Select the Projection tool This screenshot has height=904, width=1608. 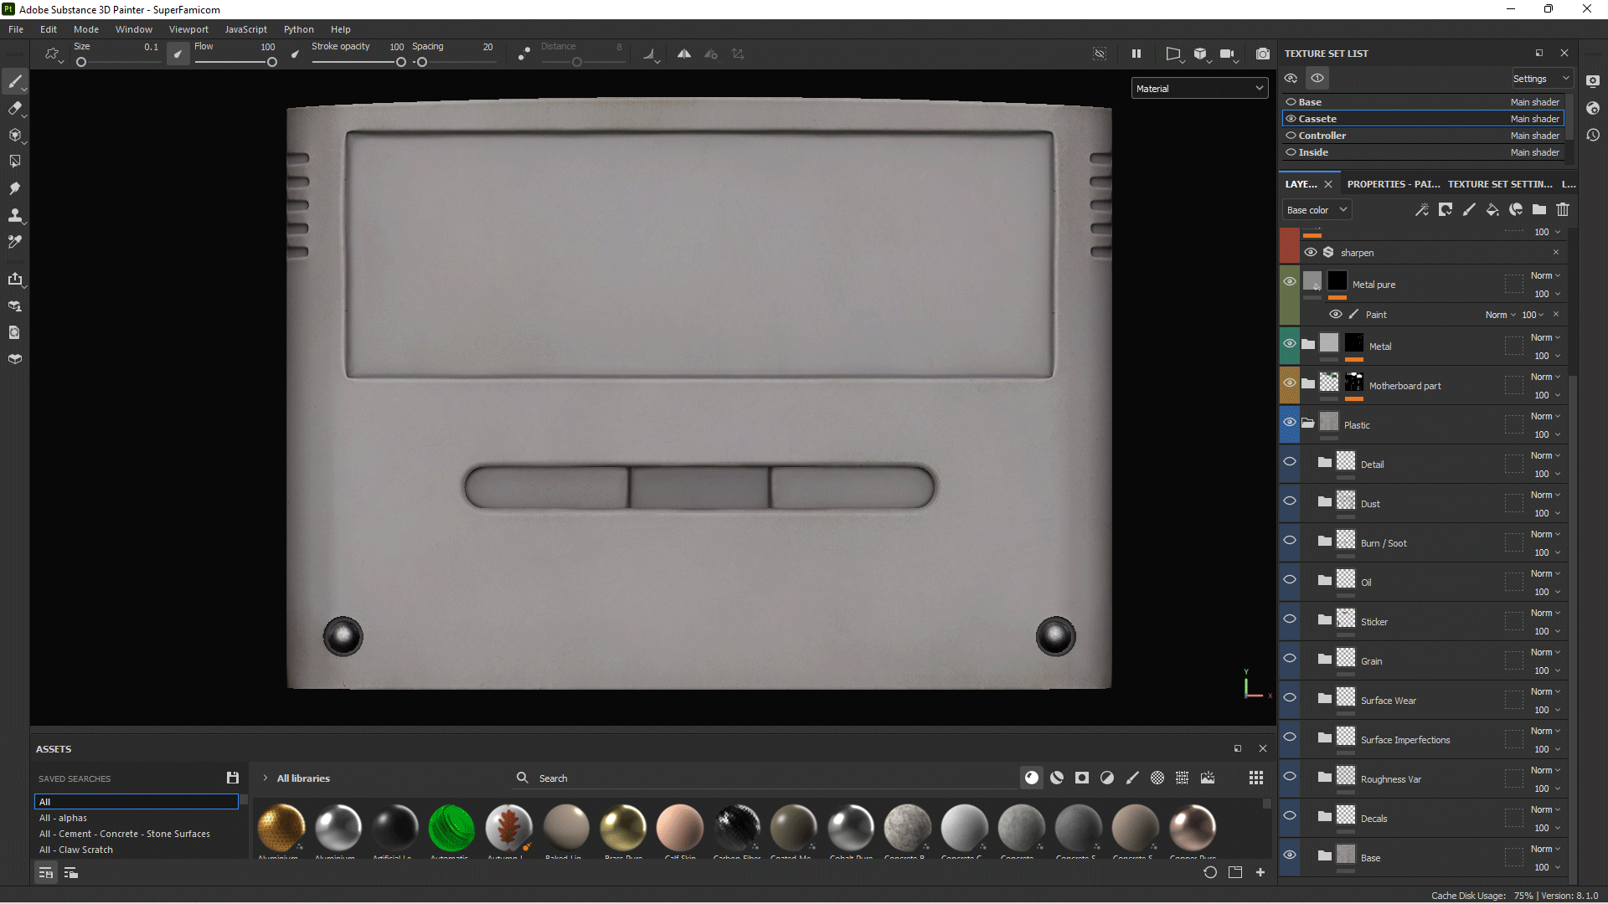click(15, 136)
